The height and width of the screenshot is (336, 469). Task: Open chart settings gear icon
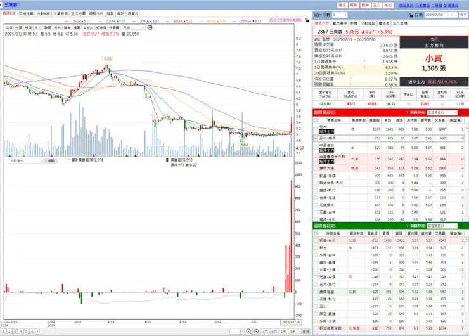click(150, 27)
